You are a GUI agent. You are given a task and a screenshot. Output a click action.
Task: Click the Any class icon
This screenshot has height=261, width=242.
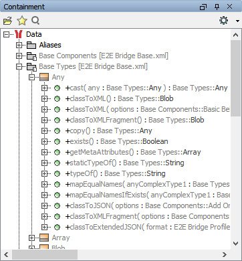pos(44,77)
